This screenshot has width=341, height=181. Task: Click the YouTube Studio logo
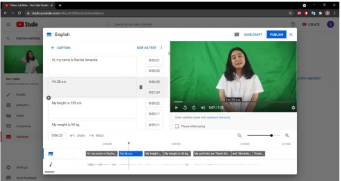pos(27,24)
